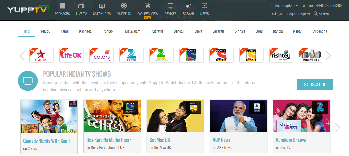349x156 pixels.
Task: Select the Rishtey Europe channel logo
Action: 281,55
